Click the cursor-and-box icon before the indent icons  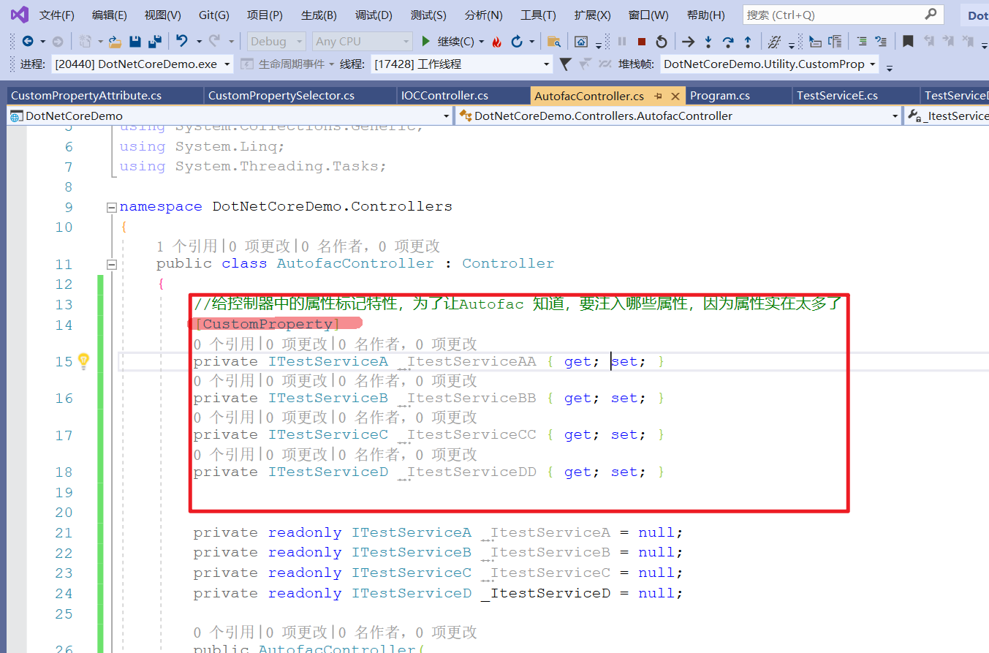pyautogui.click(x=815, y=42)
